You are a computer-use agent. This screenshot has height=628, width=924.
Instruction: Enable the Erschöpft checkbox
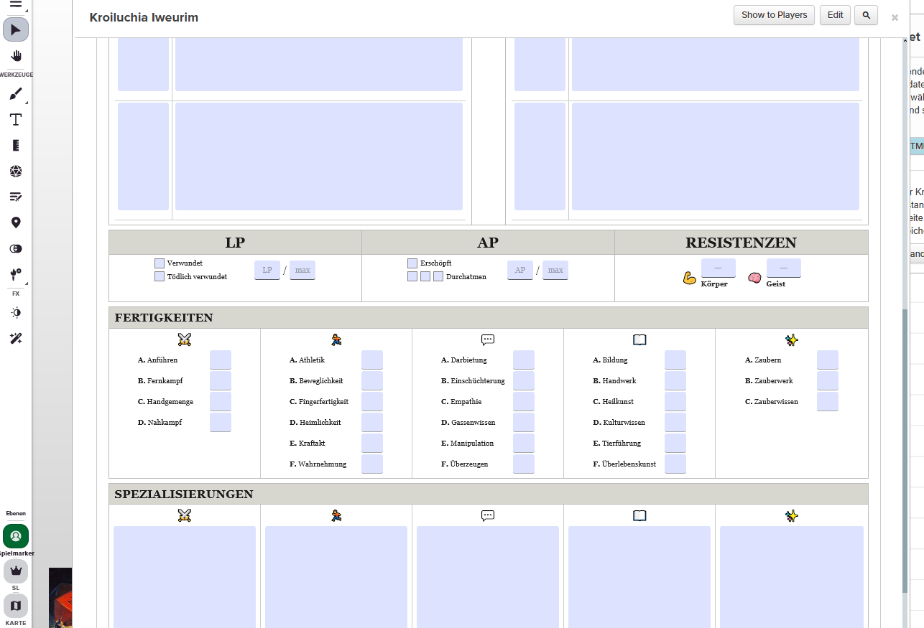(412, 263)
